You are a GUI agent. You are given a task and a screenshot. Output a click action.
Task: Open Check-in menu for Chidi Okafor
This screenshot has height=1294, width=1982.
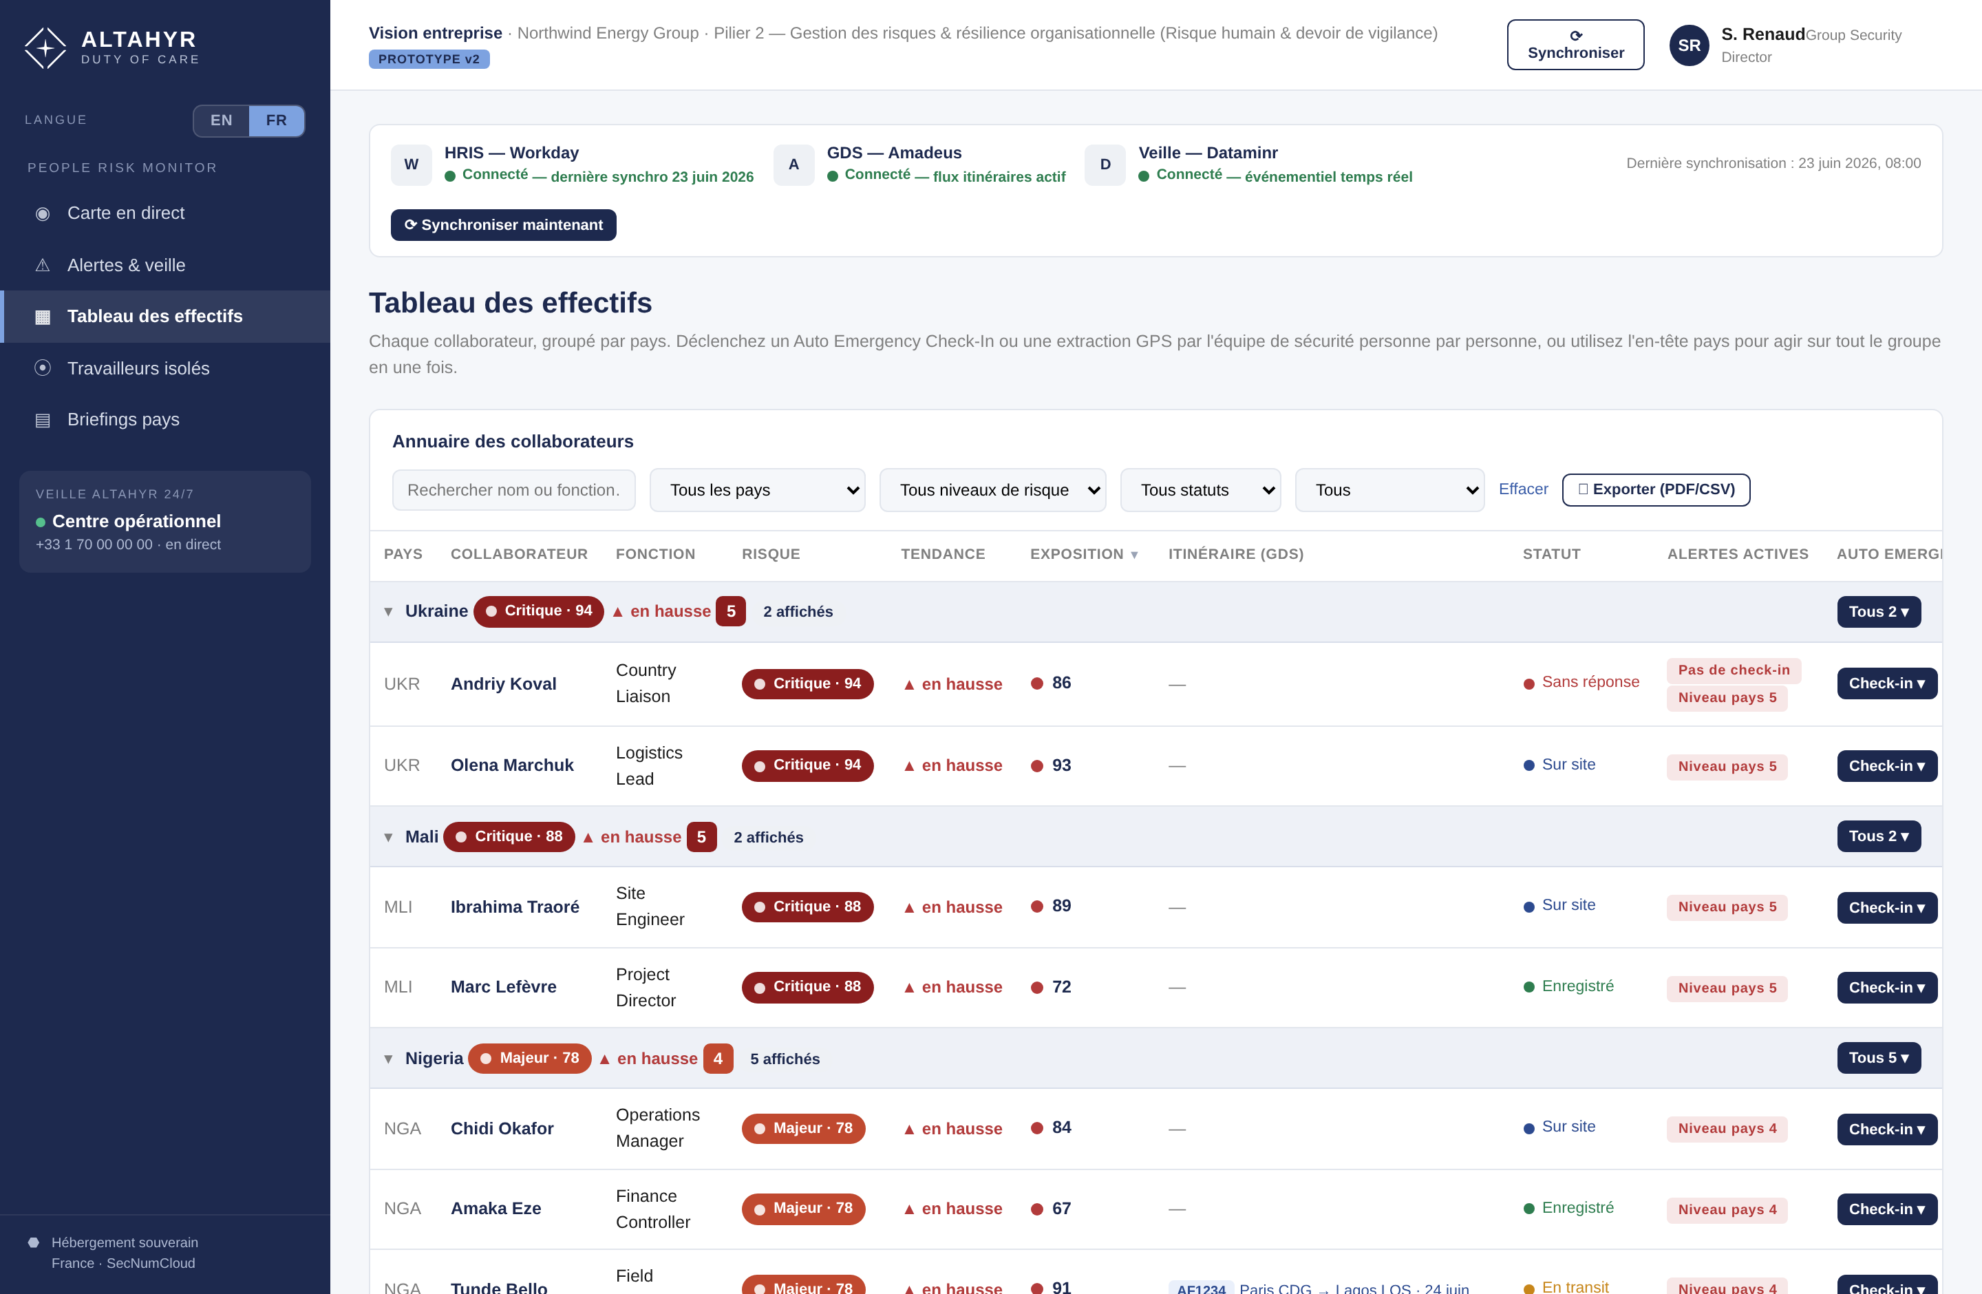pyautogui.click(x=1887, y=1130)
